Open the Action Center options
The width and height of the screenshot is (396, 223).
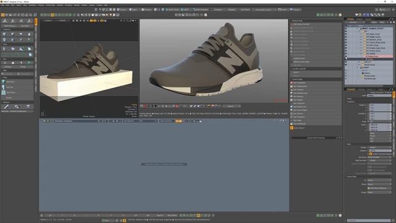(173, 10)
